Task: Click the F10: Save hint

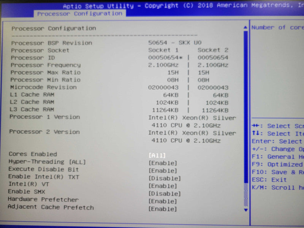Action: pyautogui.click(x=278, y=172)
